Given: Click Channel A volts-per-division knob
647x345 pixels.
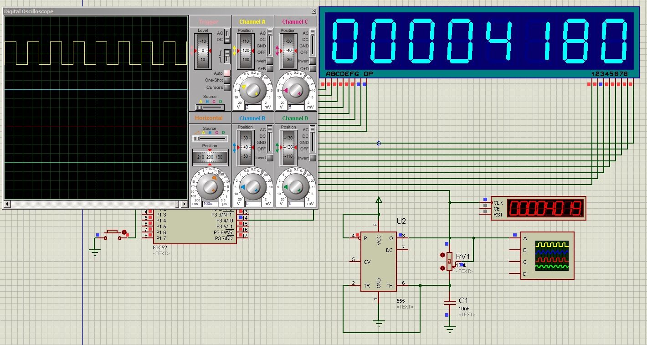Looking at the screenshot, I should click(x=253, y=91).
